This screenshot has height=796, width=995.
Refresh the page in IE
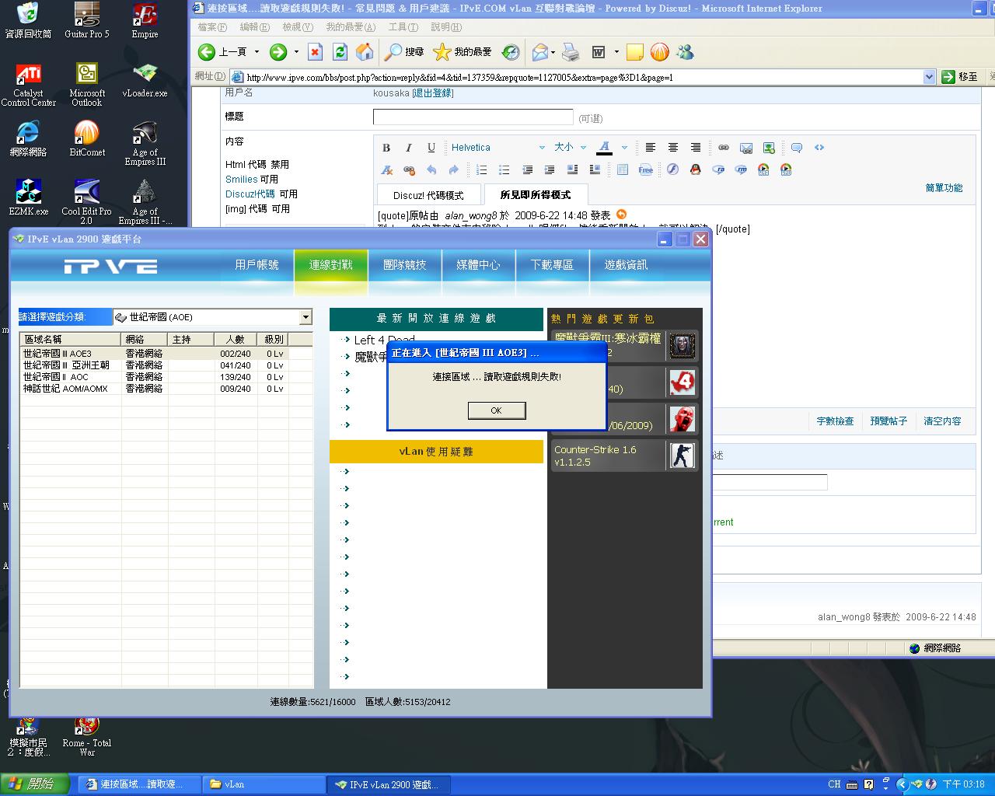340,52
